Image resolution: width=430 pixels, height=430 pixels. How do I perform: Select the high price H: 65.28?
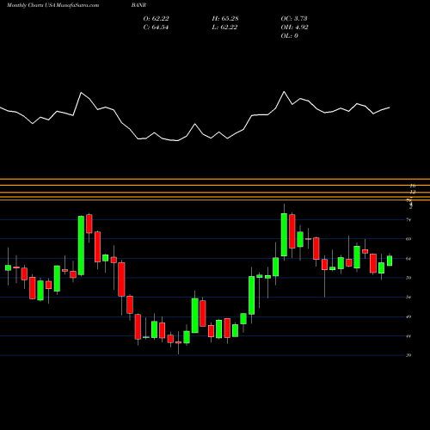point(225,19)
